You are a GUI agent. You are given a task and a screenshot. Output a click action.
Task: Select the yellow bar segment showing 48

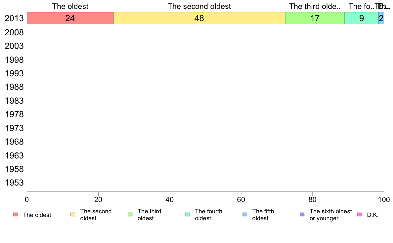coord(199,18)
